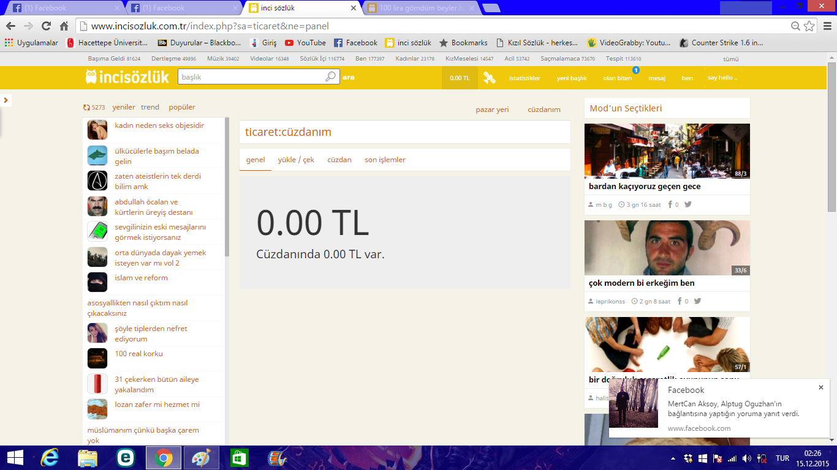Show popüler topic list

tap(182, 107)
